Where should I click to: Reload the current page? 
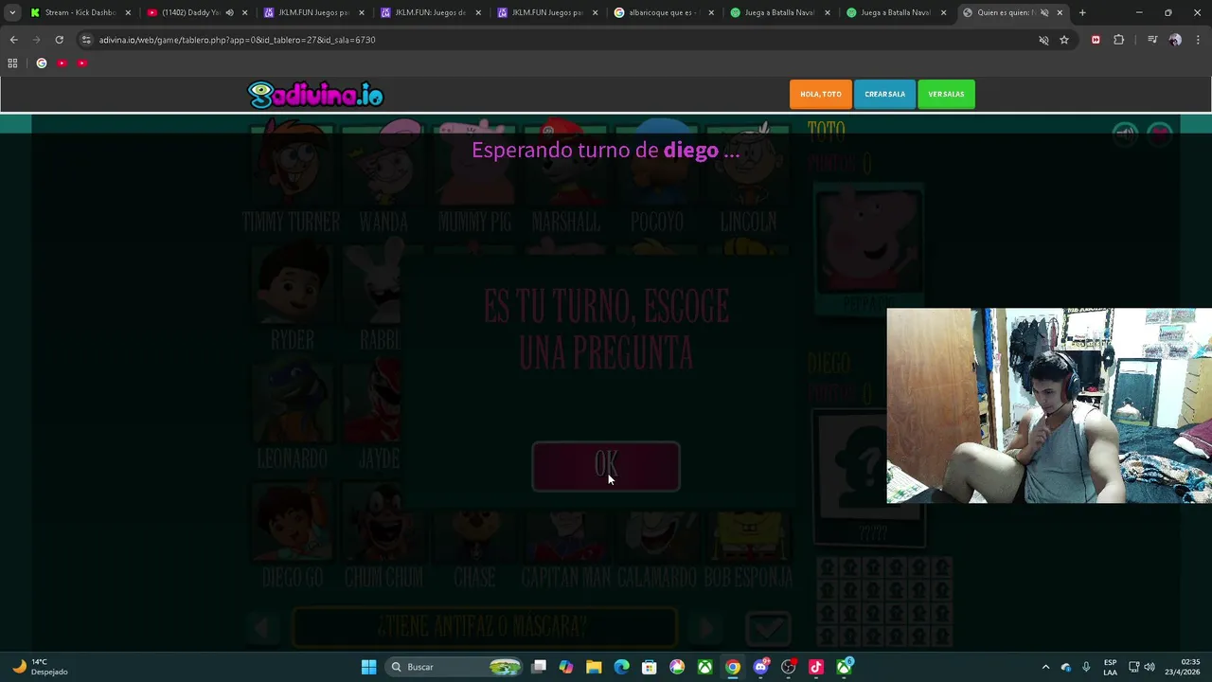59,40
